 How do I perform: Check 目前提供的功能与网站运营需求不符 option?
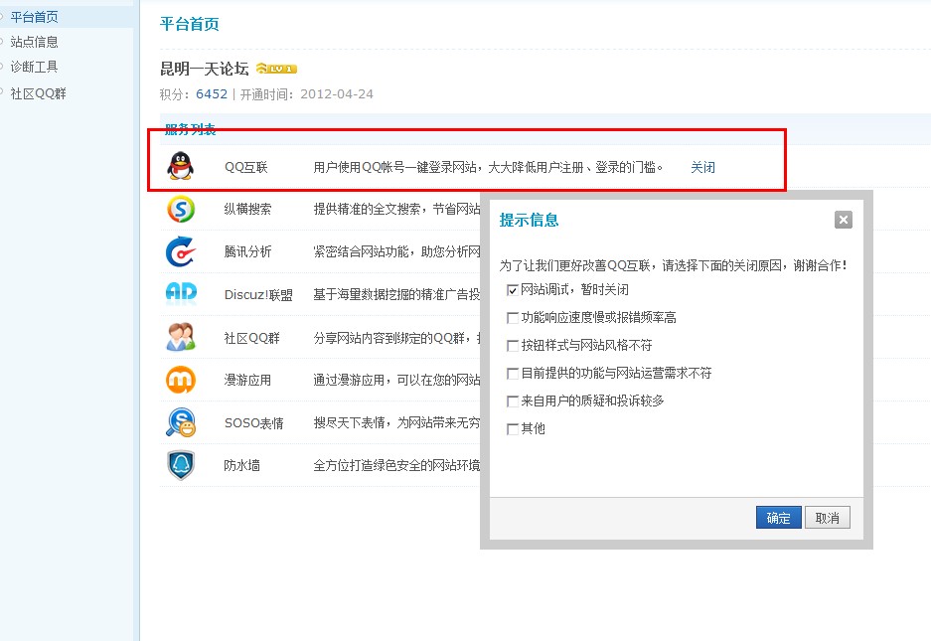click(x=513, y=374)
